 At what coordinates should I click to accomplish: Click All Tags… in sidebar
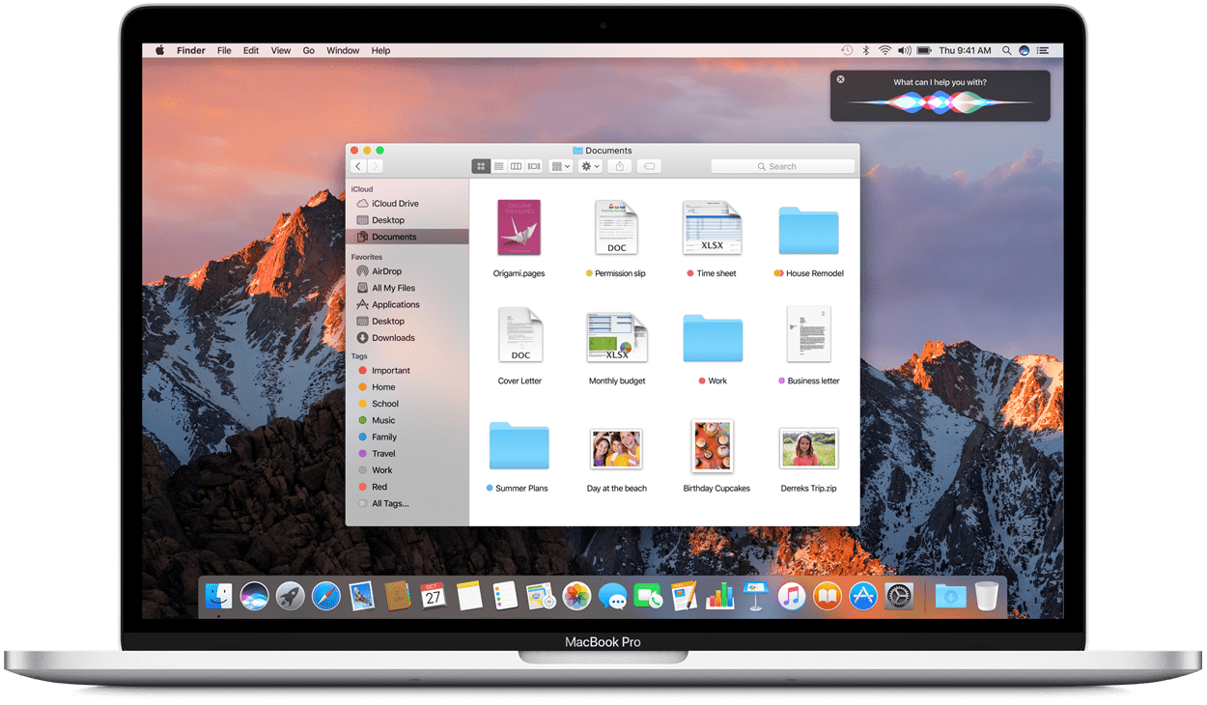click(390, 503)
